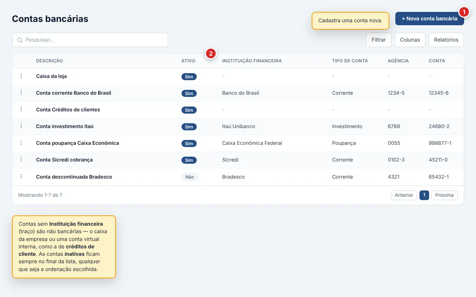Open options for Conta investimento Itaú
The width and height of the screenshot is (476, 297).
[21, 126]
